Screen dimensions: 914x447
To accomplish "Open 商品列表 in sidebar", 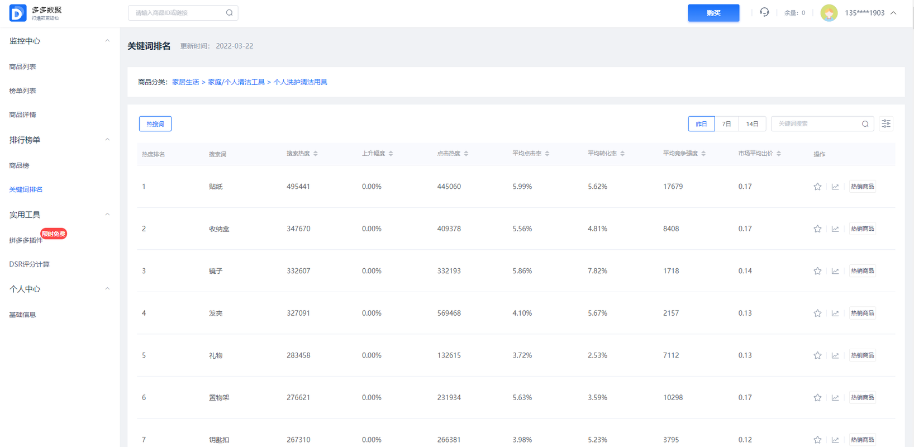I will coord(23,66).
